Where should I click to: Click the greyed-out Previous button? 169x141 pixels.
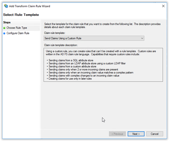pyautogui.click(x=117, y=134)
